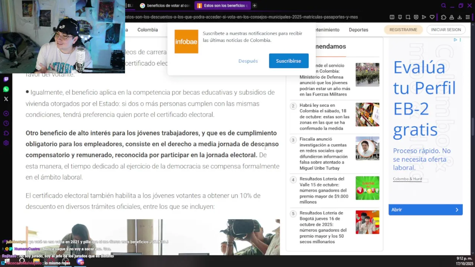
Task: Open the X (Twitter) sidebar icon
Action: point(6,99)
